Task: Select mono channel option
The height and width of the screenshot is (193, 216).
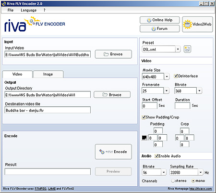Action: click(193, 181)
